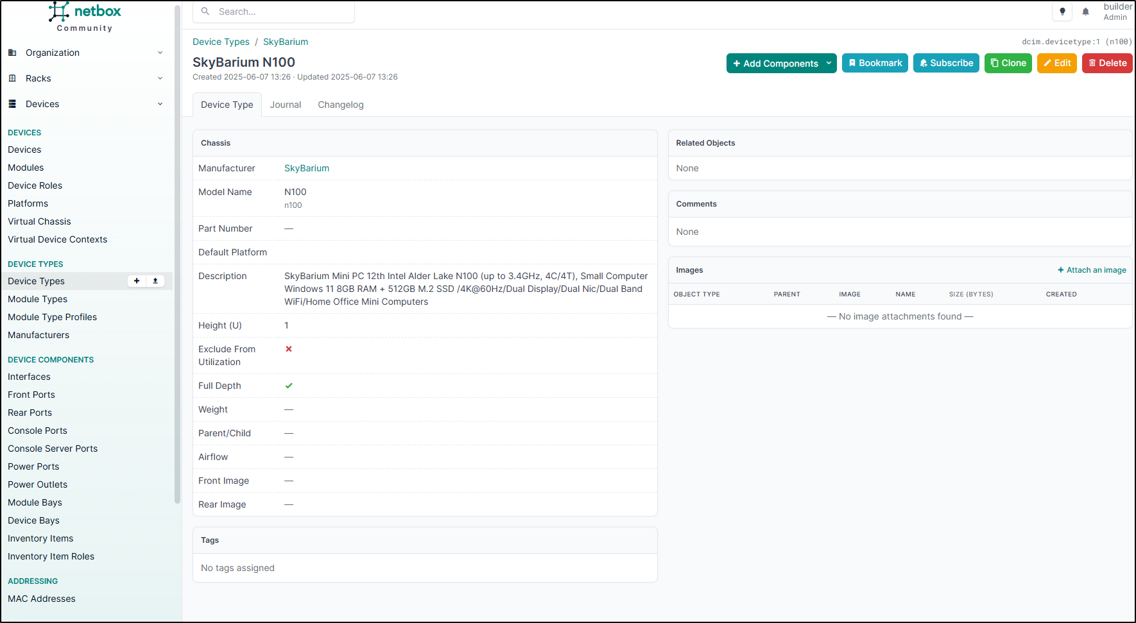
Task: Open the Device Types breadcrumb link
Action: [221, 42]
